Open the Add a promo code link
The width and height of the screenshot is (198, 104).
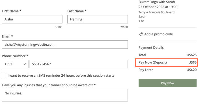coord(158,34)
